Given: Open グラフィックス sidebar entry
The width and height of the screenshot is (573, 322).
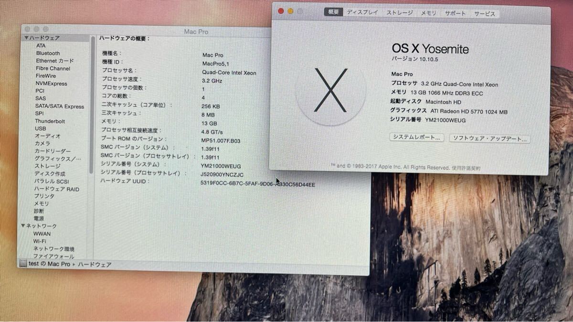Looking at the screenshot, I should point(58,159).
